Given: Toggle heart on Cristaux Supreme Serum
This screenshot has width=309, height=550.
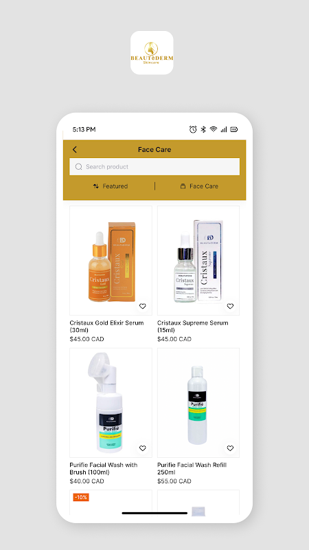Looking at the screenshot, I should tap(230, 306).
